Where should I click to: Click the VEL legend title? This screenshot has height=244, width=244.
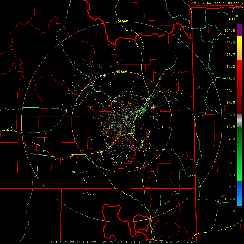click(238, 16)
